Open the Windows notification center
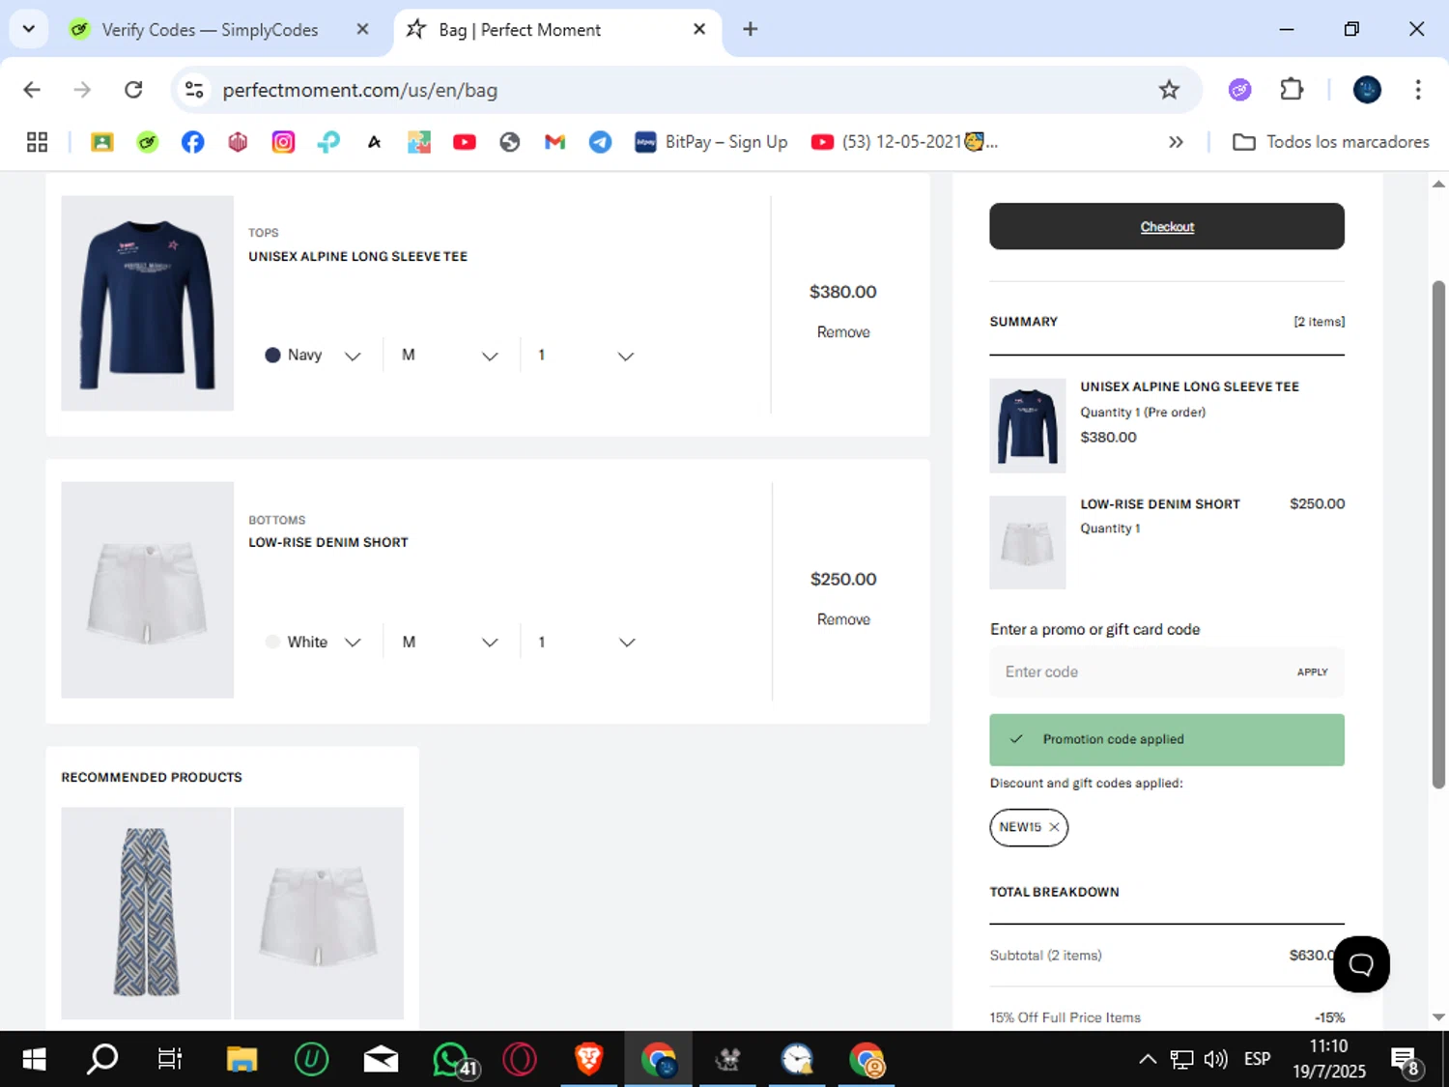The image size is (1449, 1087). point(1406,1060)
